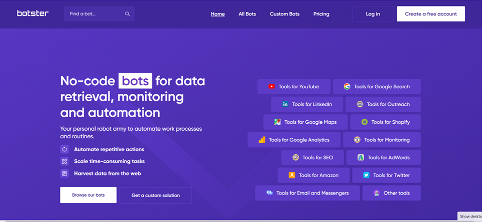Click Browse our bots button
Screen dimensions: 482x222
coord(88,195)
